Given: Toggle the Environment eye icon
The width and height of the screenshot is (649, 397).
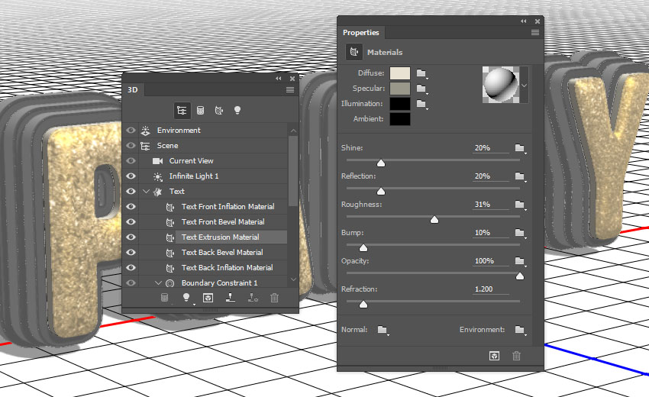Looking at the screenshot, I should tap(131, 131).
